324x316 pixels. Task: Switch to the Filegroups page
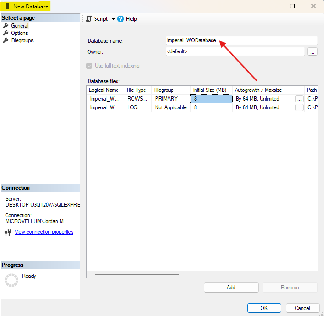(x=22, y=40)
